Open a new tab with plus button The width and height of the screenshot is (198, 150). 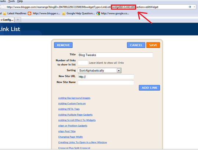(x=18, y=20)
